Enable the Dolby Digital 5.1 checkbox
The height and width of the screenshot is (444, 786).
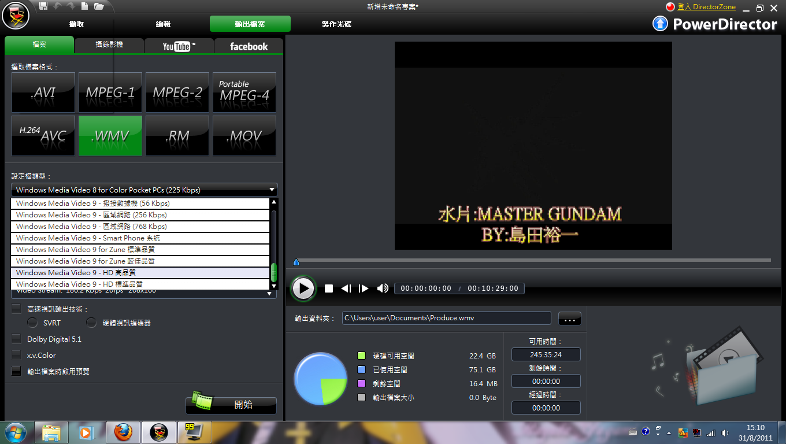17,339
